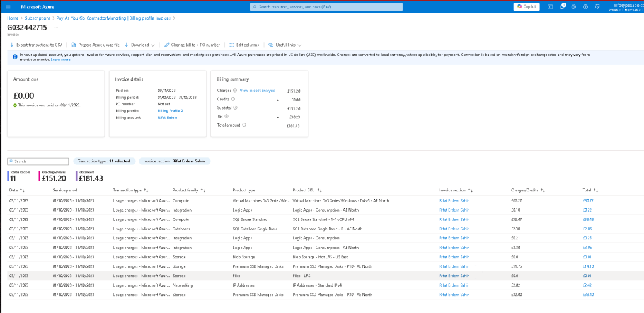The width and height of the screenshot is (644, 313).
Task: Focus the global search resources box
Action: click(x=326, y=7)
